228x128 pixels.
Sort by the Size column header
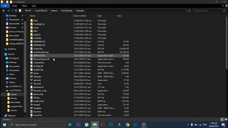tap(119, 16)
